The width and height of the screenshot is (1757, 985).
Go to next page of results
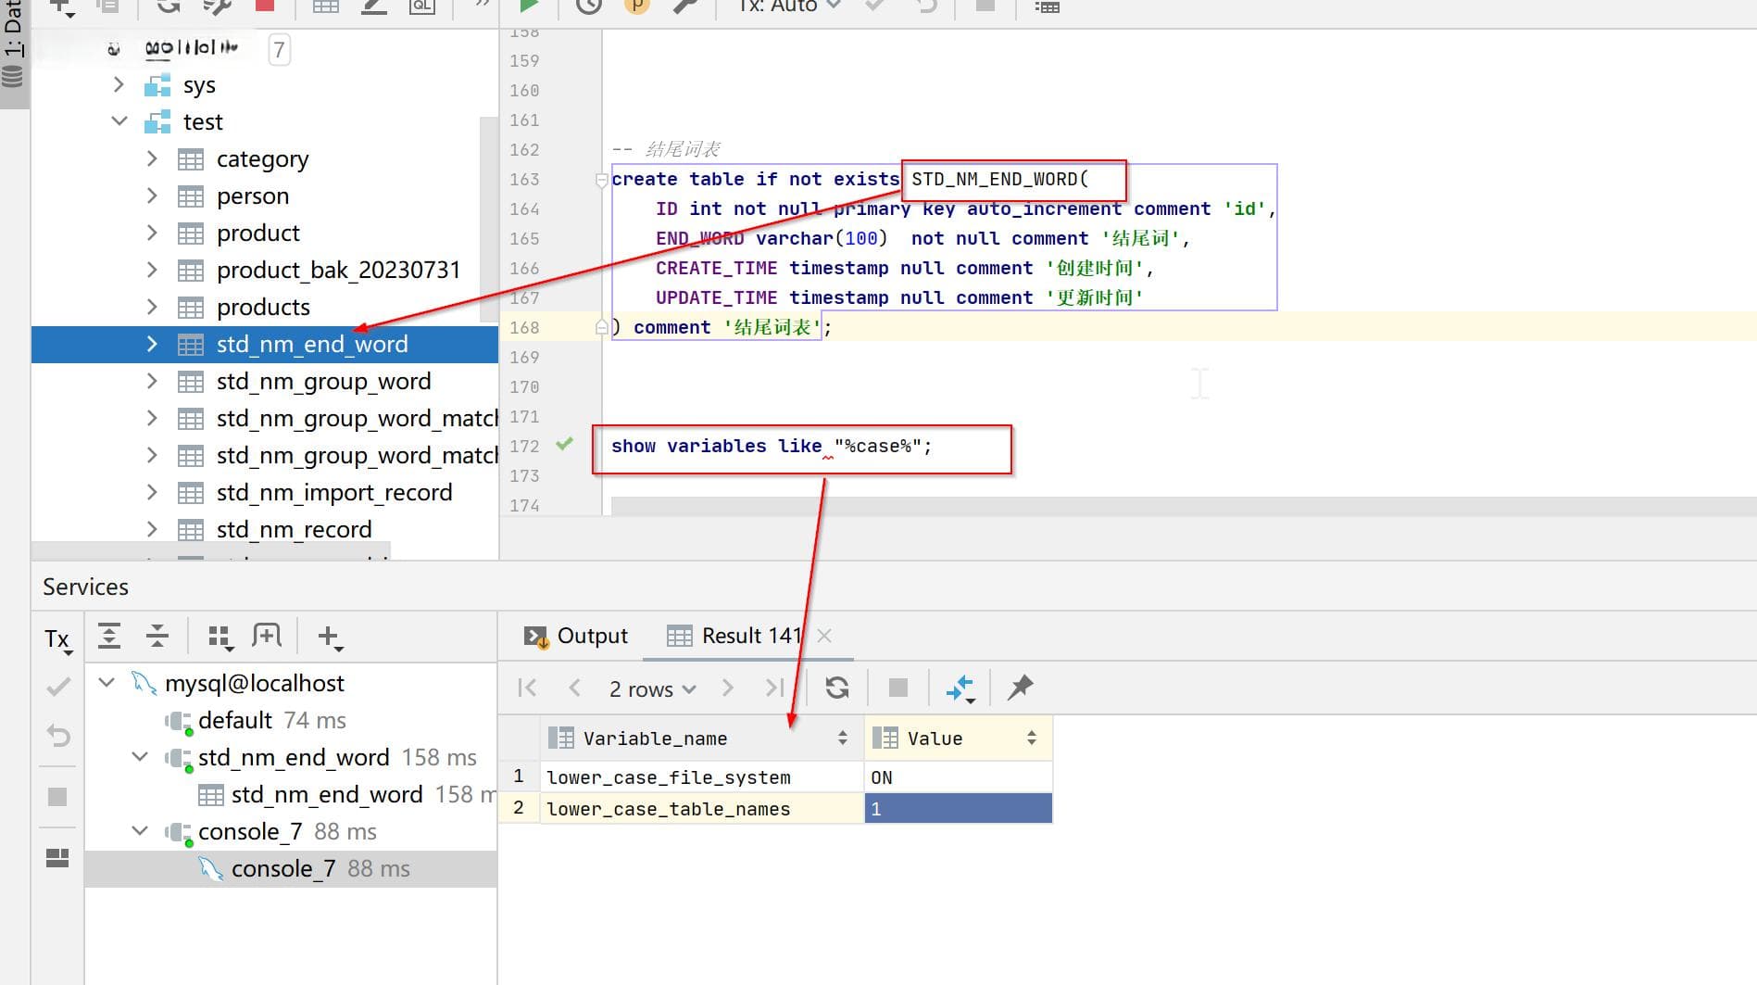click(727, 688)
